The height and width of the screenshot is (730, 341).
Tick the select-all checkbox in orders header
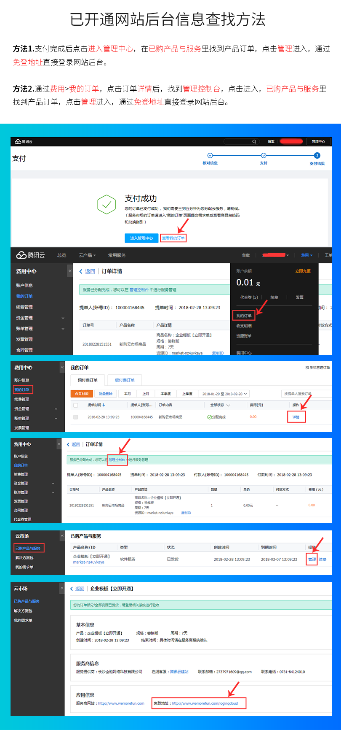pos(76,405)
